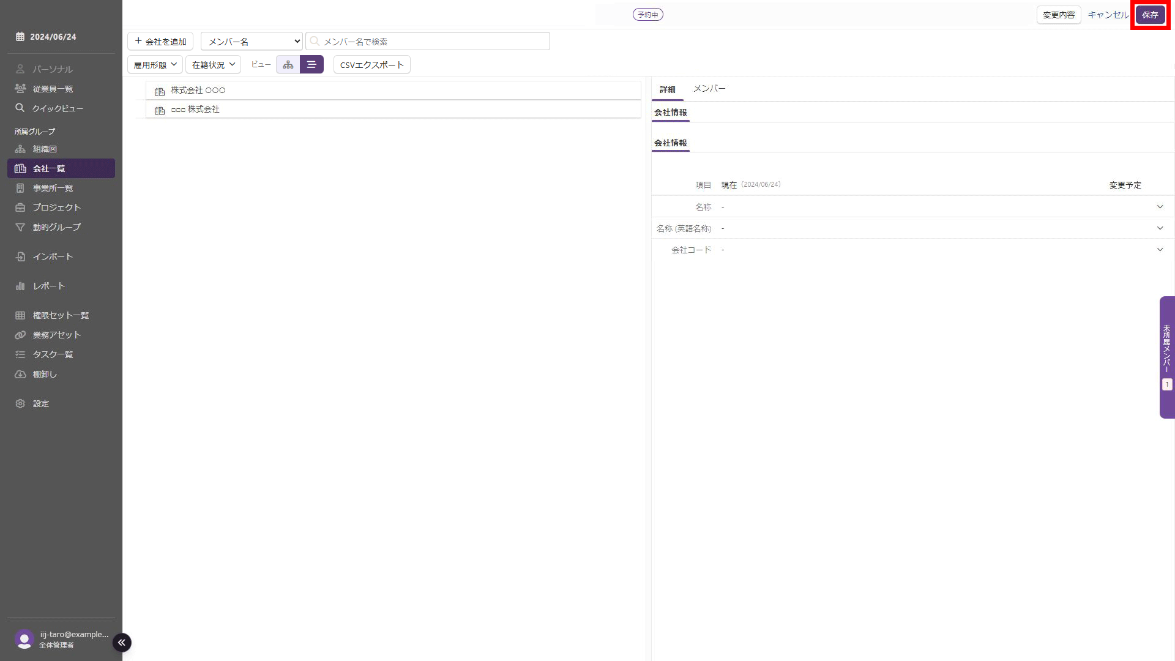Image resolution: width=1175 pixels, height=661 pixels.
Task: Click the 業務アセット link icon
Action: click(x=20, y=335)
